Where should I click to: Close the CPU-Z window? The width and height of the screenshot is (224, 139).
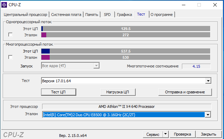click(x=215, y=5)
